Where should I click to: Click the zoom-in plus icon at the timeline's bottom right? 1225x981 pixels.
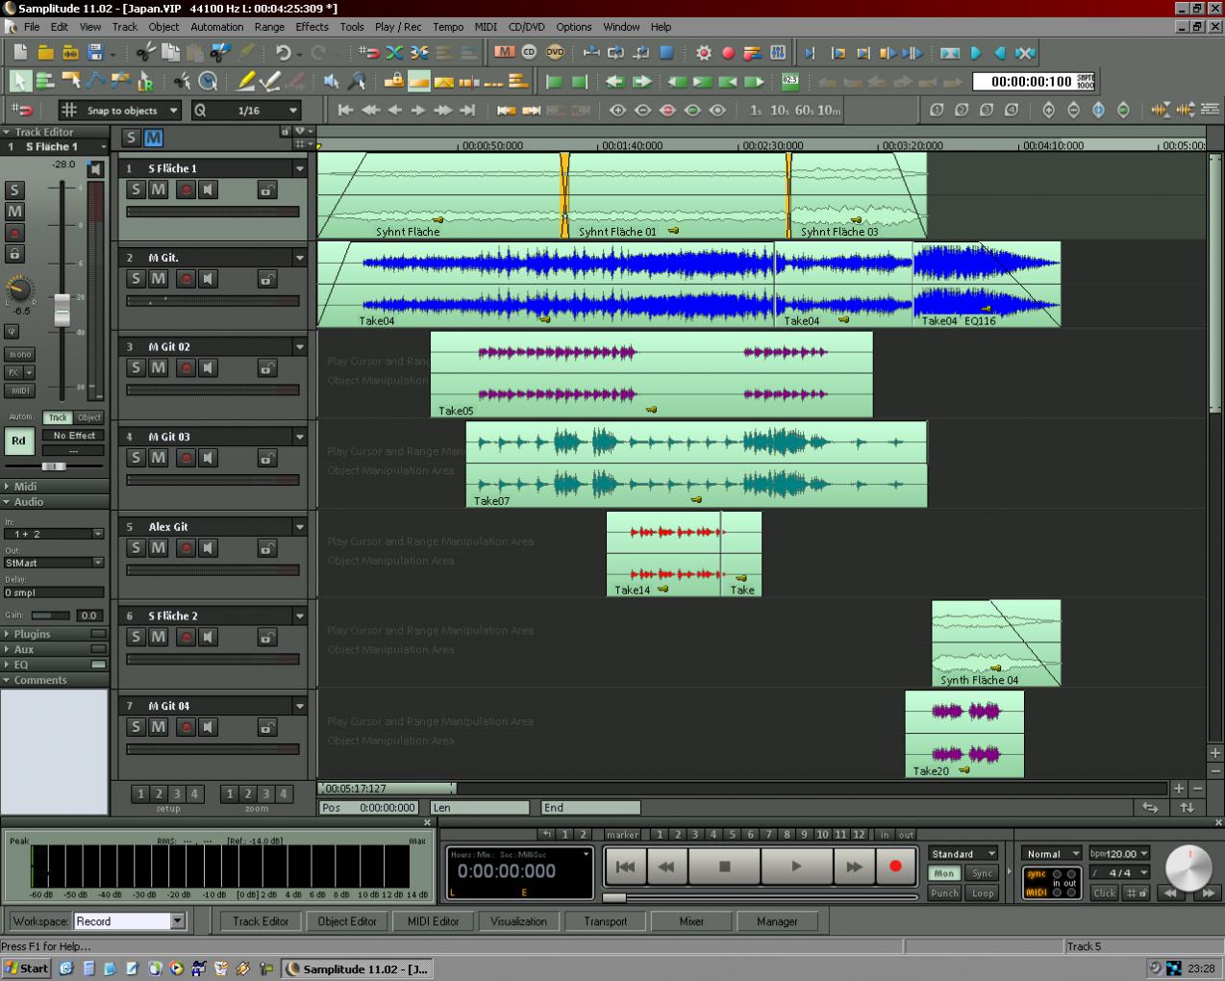click(1179, 789)
